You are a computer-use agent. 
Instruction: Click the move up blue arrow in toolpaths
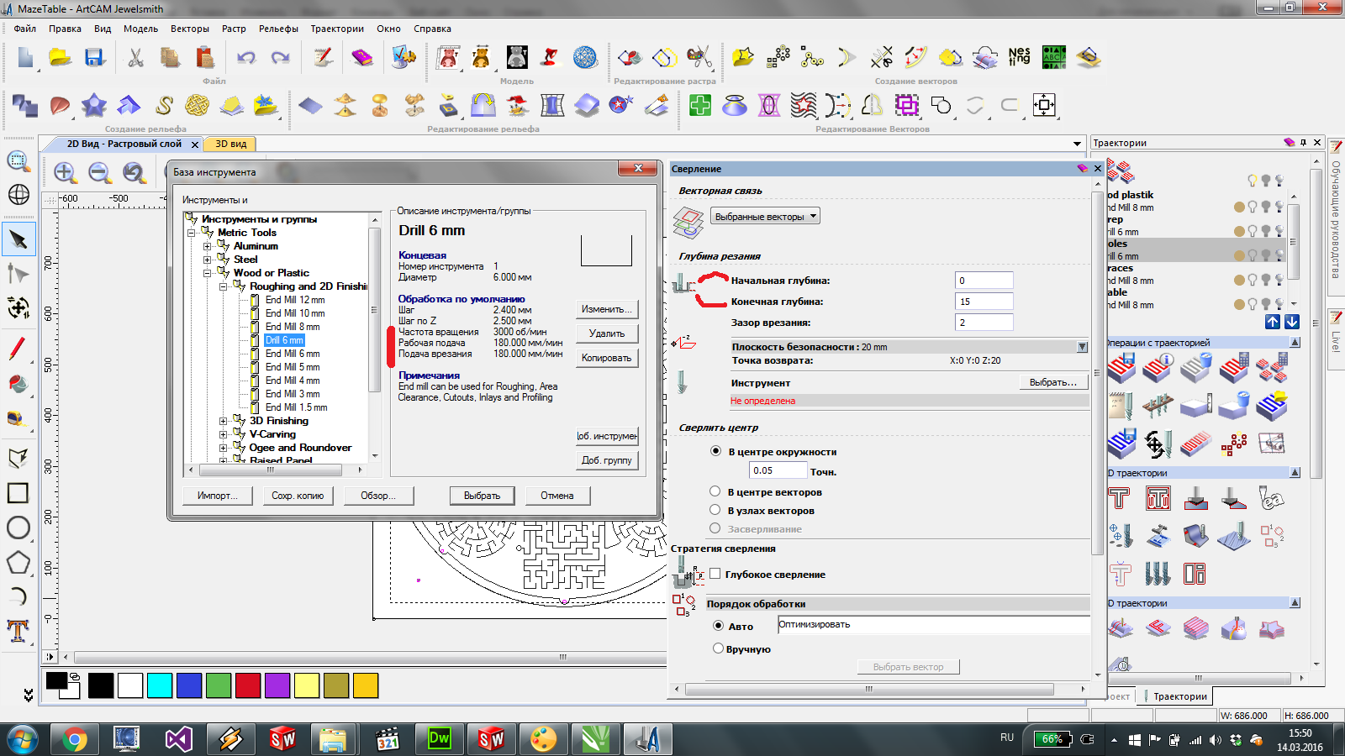coord(1273,322)
